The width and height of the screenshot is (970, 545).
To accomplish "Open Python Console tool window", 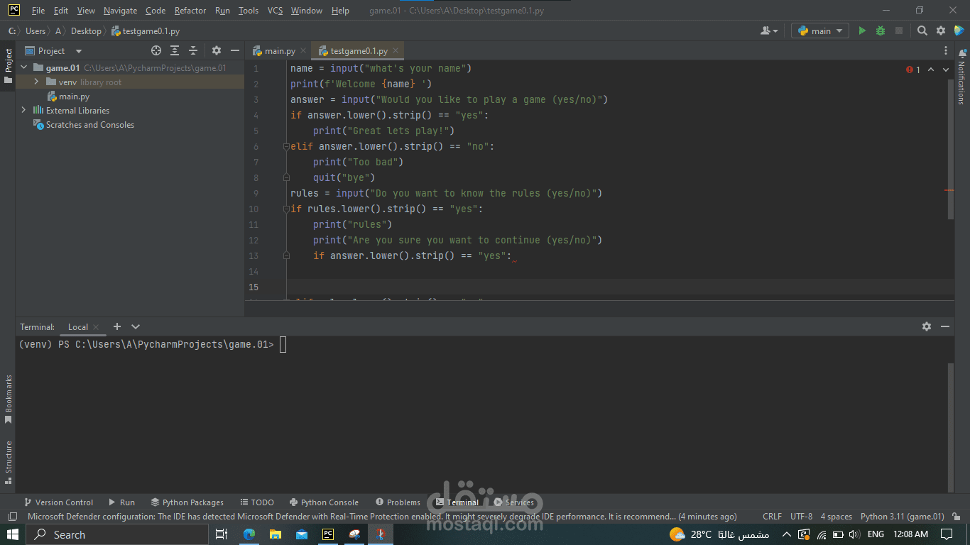I will [324, 502].
